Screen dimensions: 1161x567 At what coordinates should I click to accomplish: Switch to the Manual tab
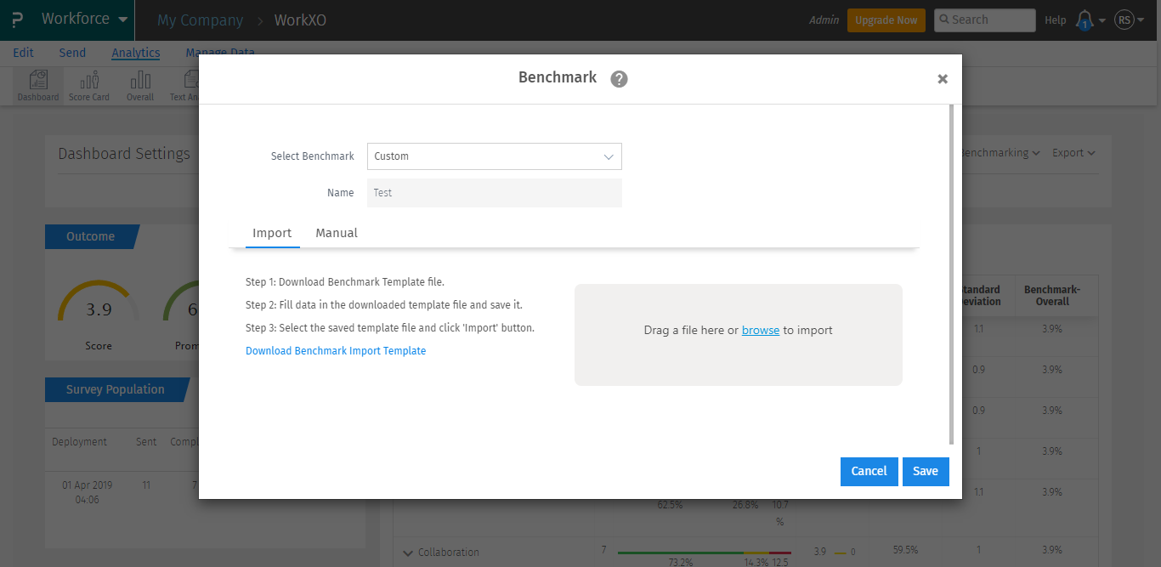336,233
